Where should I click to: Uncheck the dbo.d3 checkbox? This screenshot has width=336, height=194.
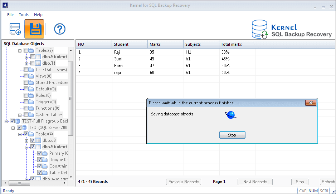[x=33, y=140]
